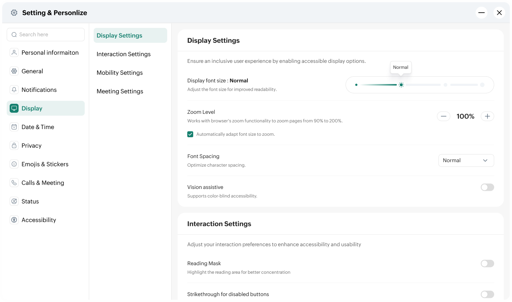Screen dimensions: 512x302
Task: Open the Display Settings tab
Action: pos(130,35)
